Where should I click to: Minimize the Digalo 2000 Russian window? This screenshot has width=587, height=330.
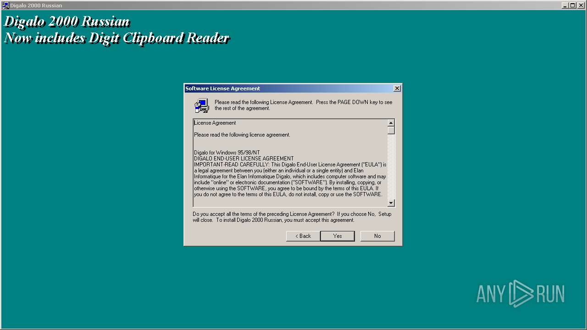point(565,5)
